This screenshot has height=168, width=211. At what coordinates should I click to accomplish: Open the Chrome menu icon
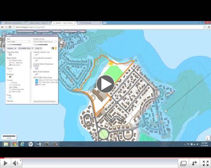pos(208,27)
